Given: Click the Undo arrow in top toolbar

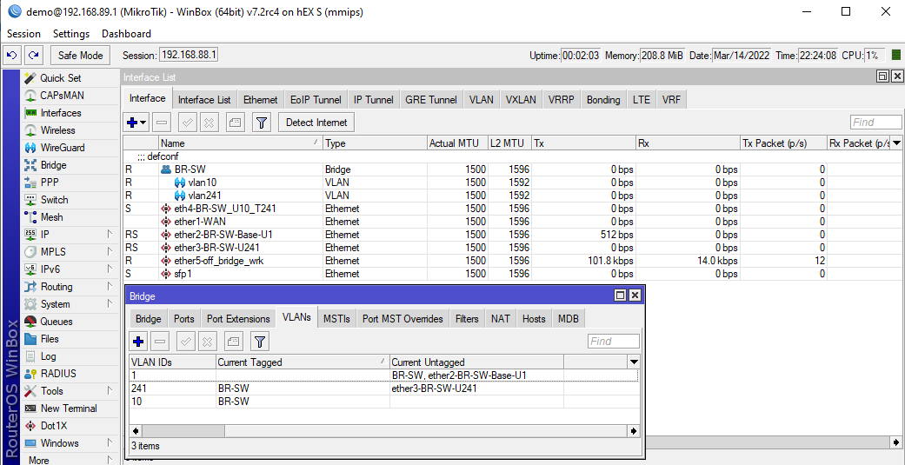Looking at the screenshot, I should click(x=12, y=56).
